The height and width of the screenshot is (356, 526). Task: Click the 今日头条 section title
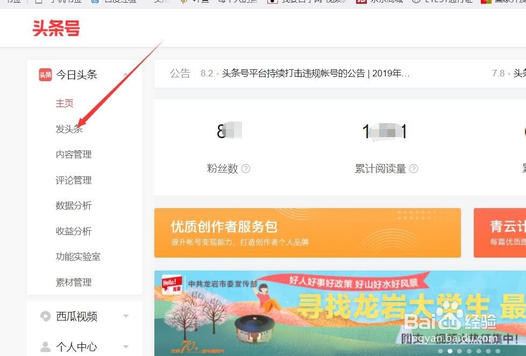[77, 75]
